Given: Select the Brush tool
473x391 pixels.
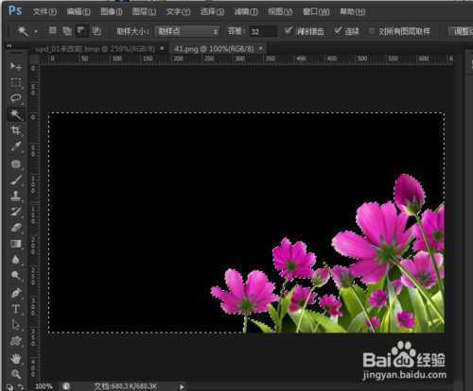Looking at the screenshot, I should [x=16, y=180].
